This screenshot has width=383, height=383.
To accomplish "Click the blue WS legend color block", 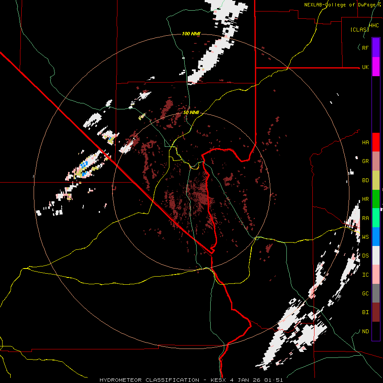I will (376, 237).
